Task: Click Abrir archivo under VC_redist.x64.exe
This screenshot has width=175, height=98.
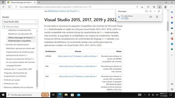Action: pos(125,18)
